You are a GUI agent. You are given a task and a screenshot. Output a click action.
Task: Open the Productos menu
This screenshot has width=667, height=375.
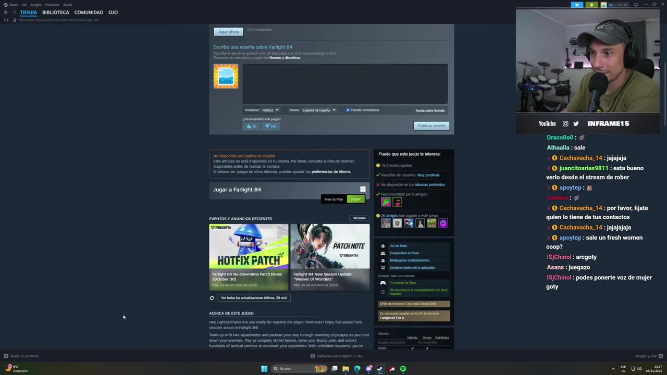click(x=52, y=5)
